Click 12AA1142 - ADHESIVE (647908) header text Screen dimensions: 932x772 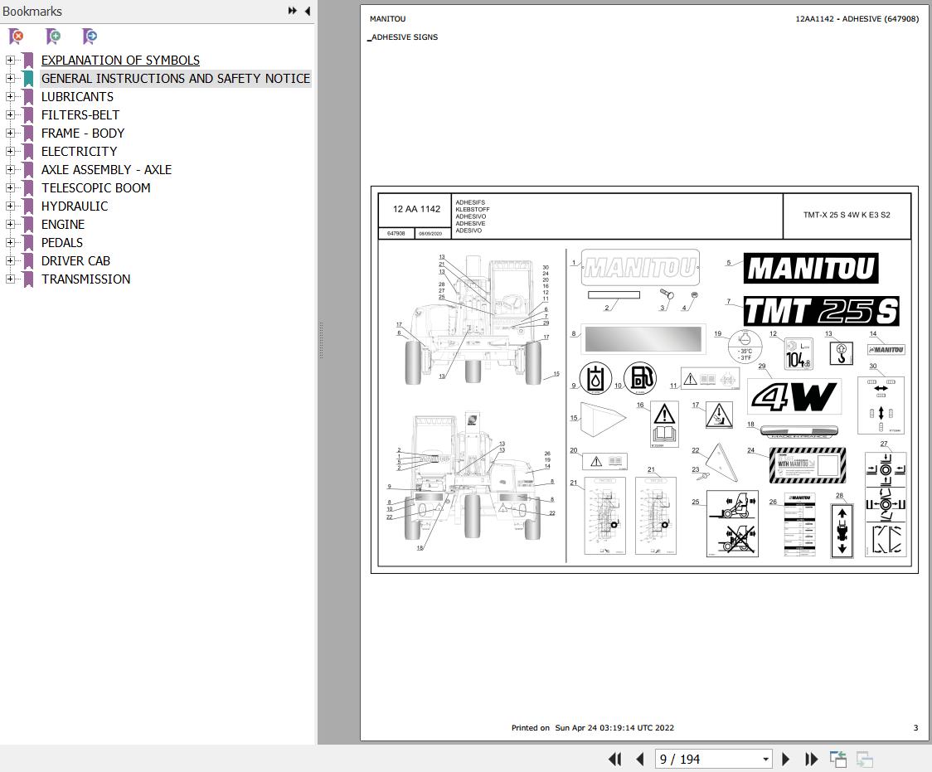point(857,18)
